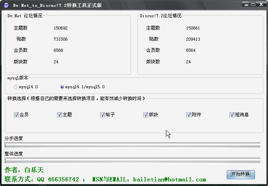268x186 pixels.
Task: Minimize the conversion tool window
Action: [245, 5]
